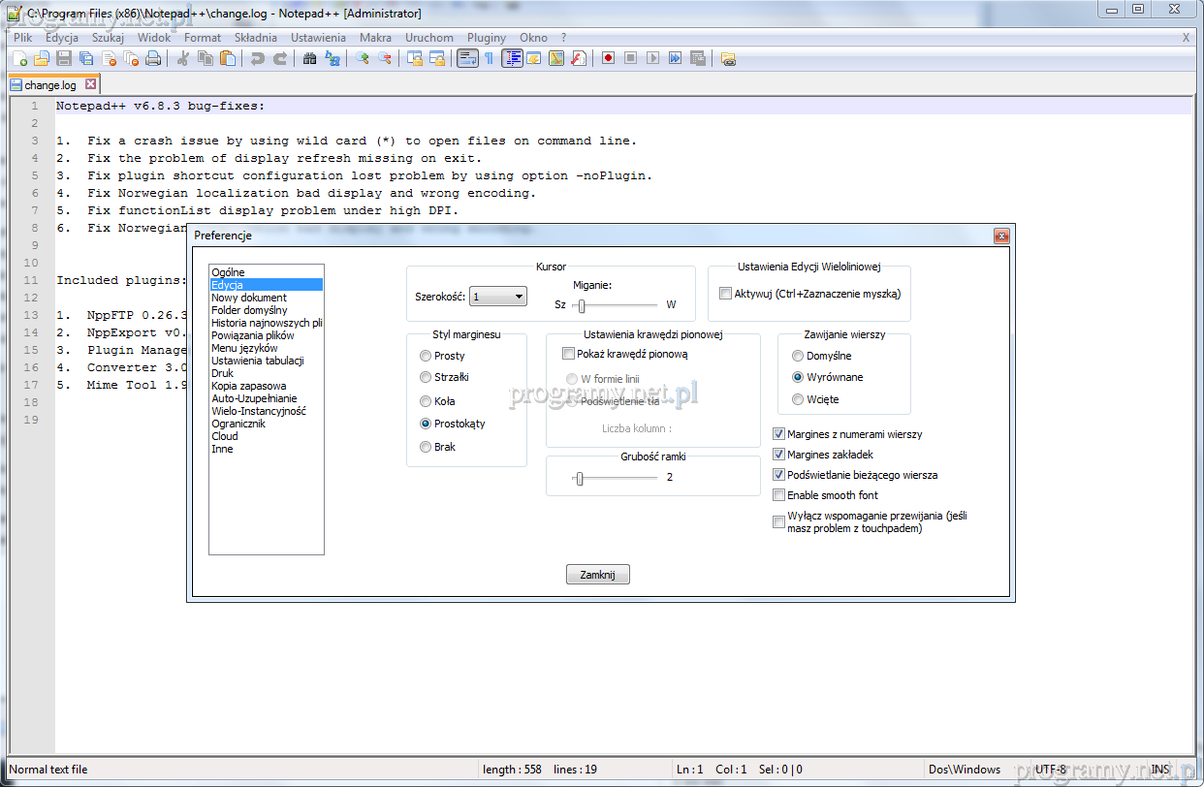1204x787 pixels.
Task: Click the New file toolbar icon
Action: 19,59
